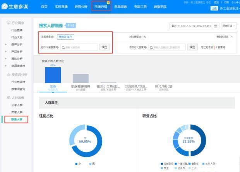This screenshot has height=172, width=240.
Task: Click the 搜索词分析 bar-chart icon in sidebar
Action: (9, 75)
